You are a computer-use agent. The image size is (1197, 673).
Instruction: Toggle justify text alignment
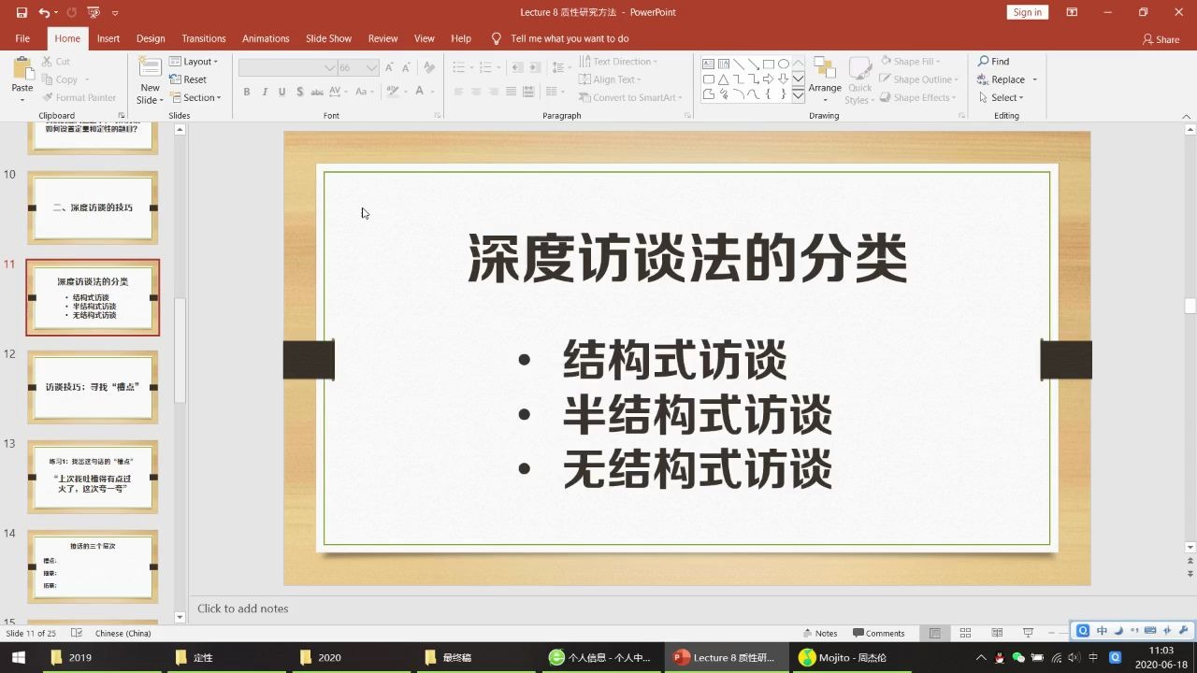point(511,92)
